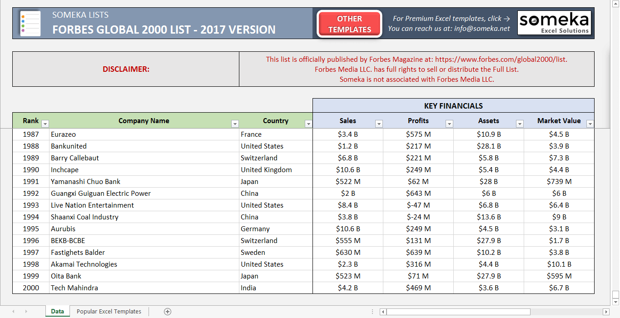Image resolution: width=620 pixels, height=318 pixels.
Task: Click the vertical scrollbar thumb
Action: [x=615, y=294]
